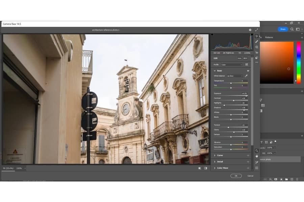Viewport: 304px width, 202px height.
Task: Browse profiles with the grid icon
Action: point(247,65)
